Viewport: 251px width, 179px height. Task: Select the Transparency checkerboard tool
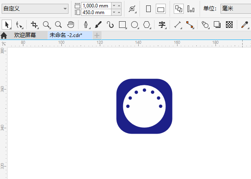[229, 25]
